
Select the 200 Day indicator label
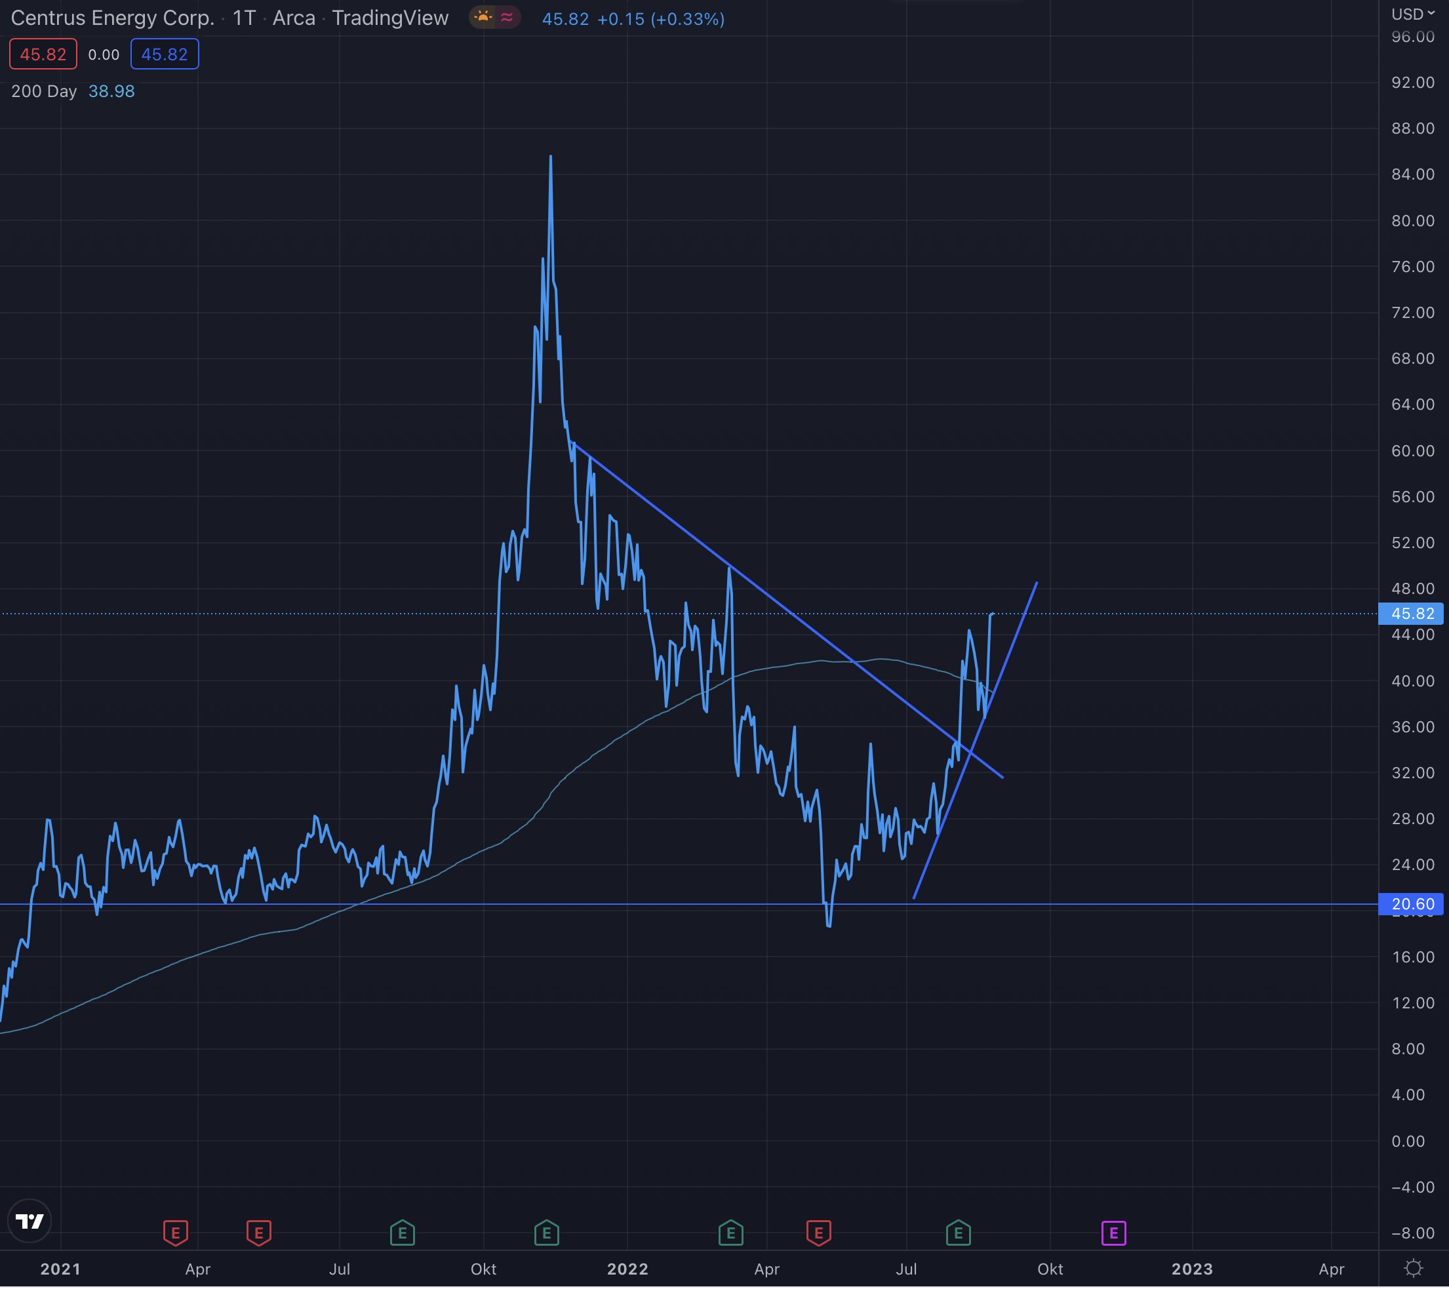44,92
